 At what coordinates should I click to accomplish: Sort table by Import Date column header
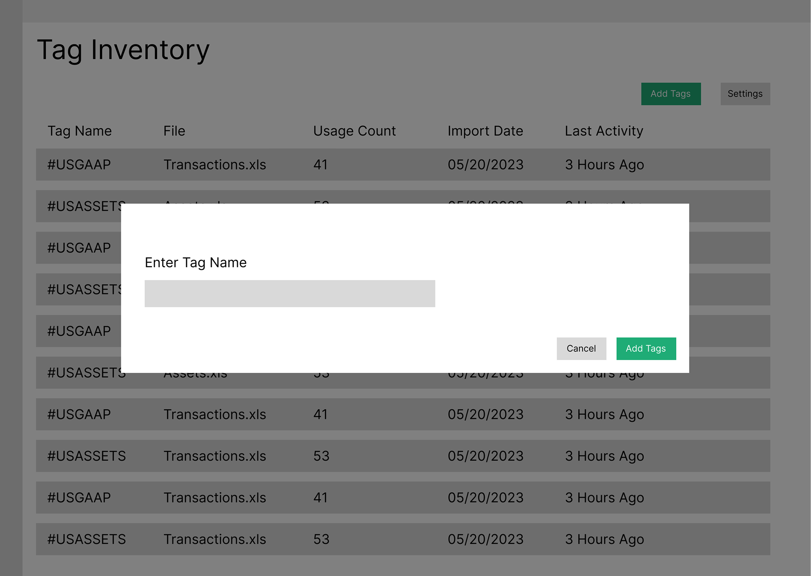[485, 131]
